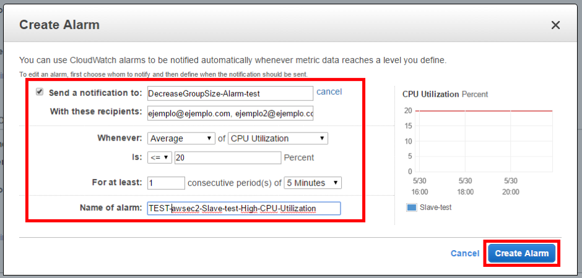
Task: Open the <= comparison operator dropdown
Action: point(159,158)
